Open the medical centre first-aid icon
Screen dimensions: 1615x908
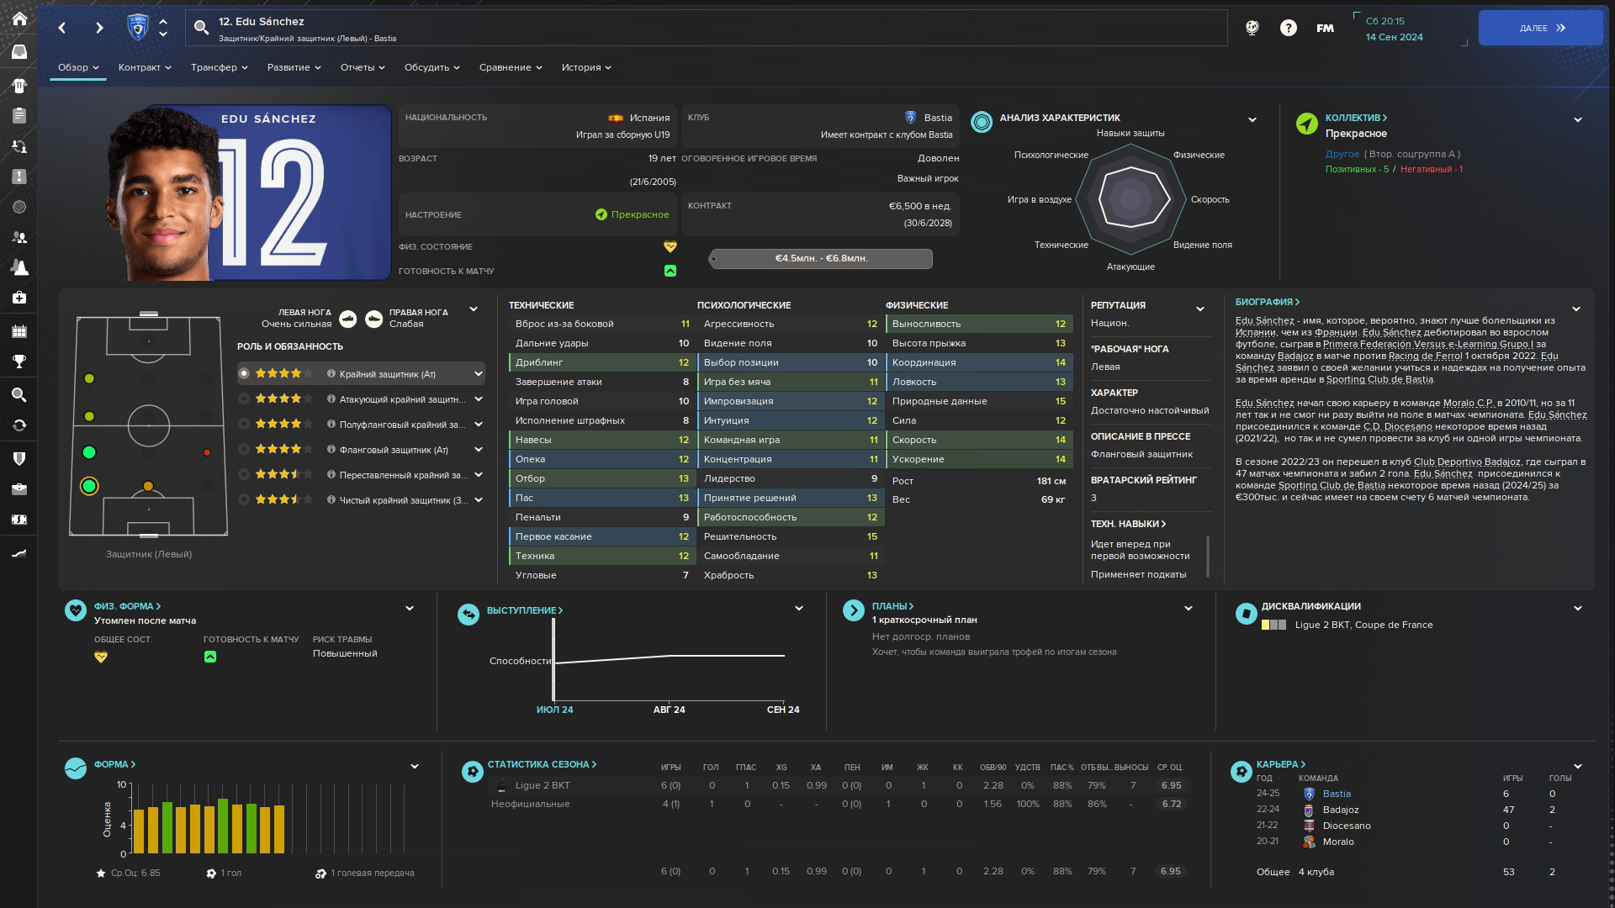click(19, 298)
